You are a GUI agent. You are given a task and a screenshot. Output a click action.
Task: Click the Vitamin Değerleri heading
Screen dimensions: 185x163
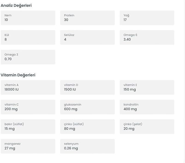[x=18, y=75]
